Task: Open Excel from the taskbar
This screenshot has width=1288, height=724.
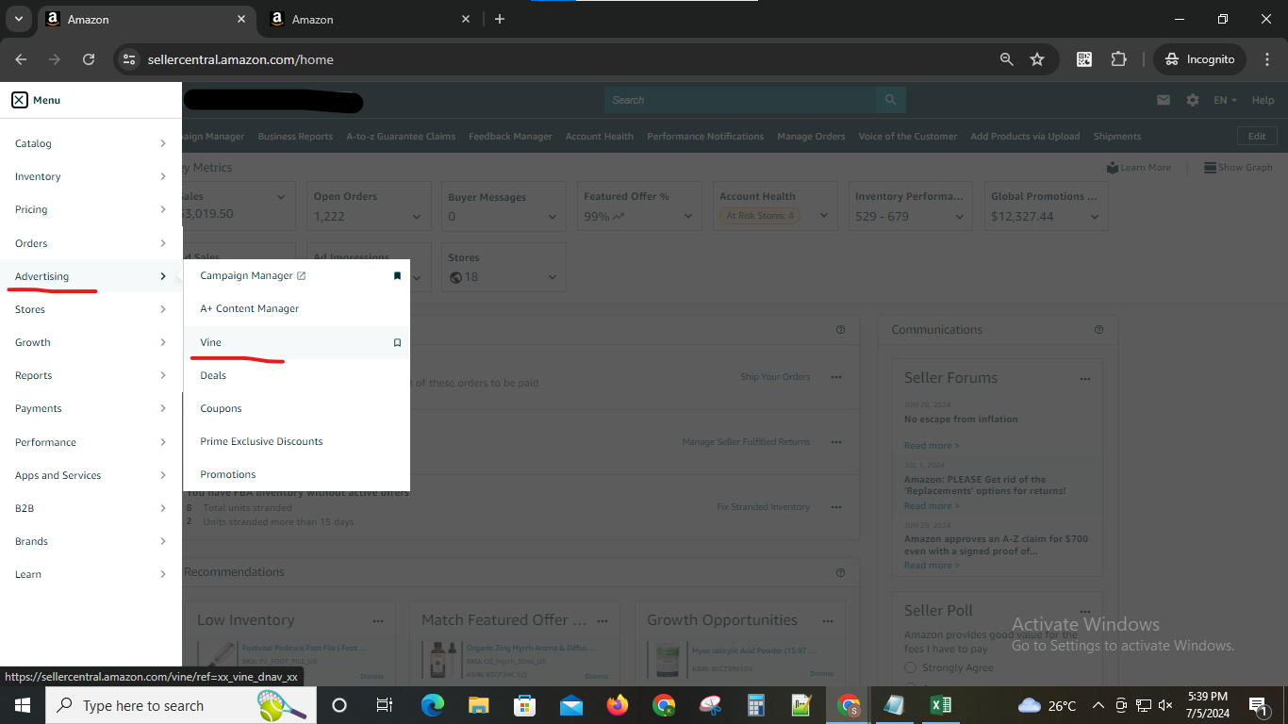Action: pos(940,705)
